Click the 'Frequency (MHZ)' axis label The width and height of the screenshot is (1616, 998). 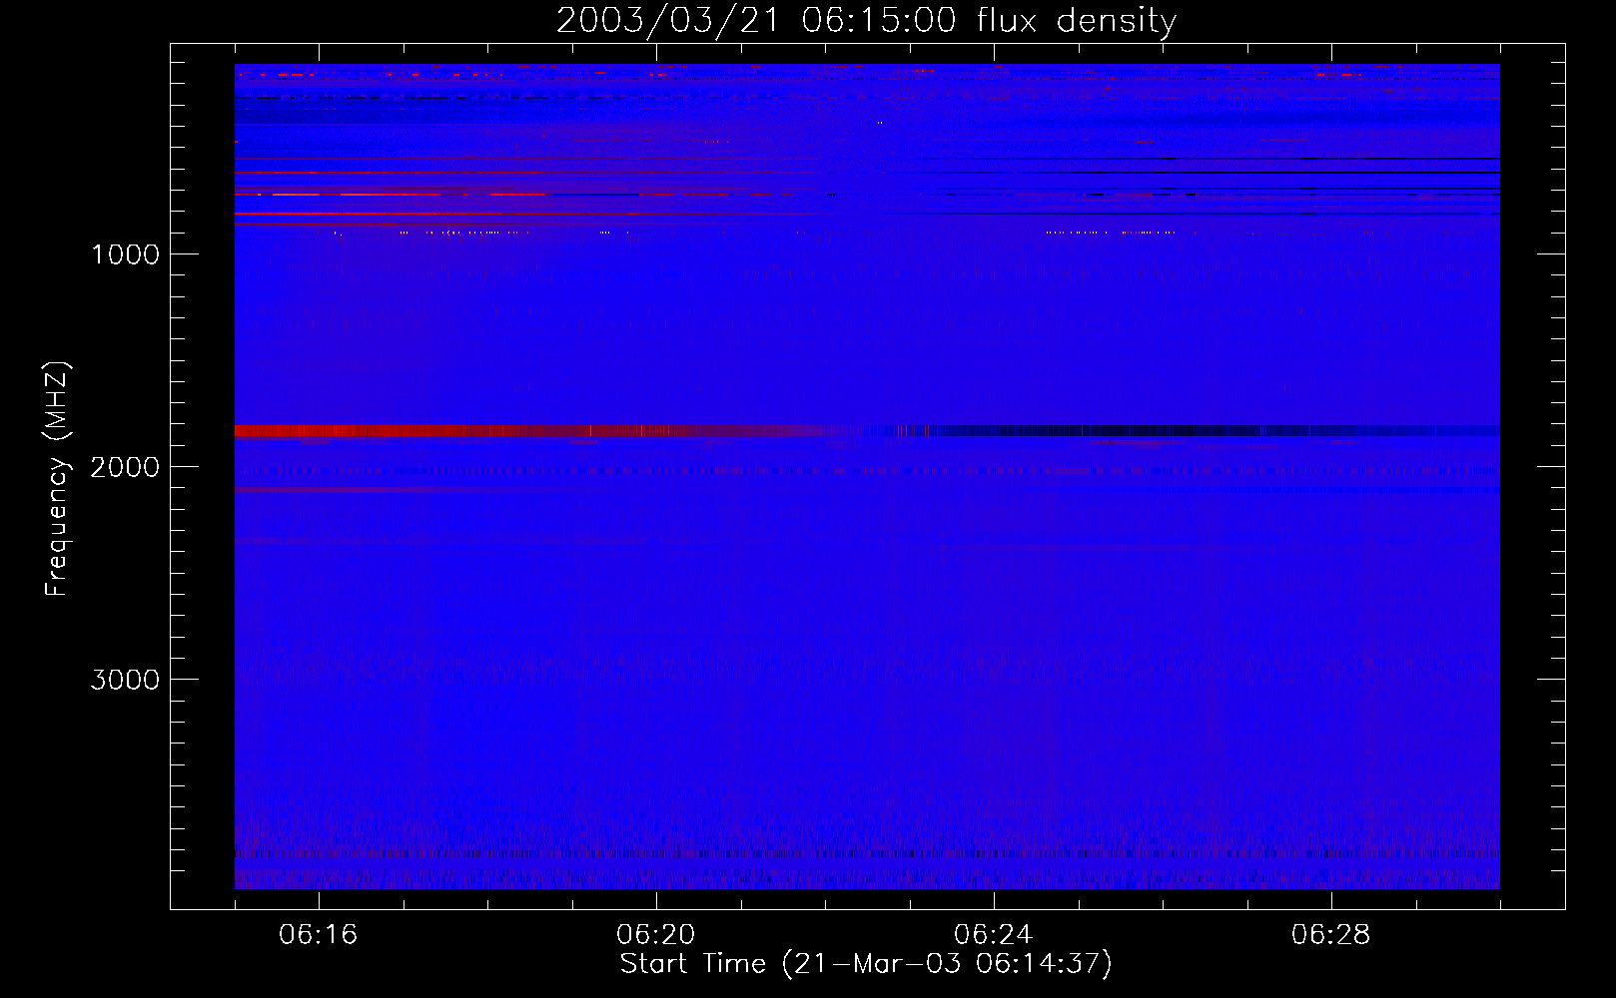tap(57, 479)
